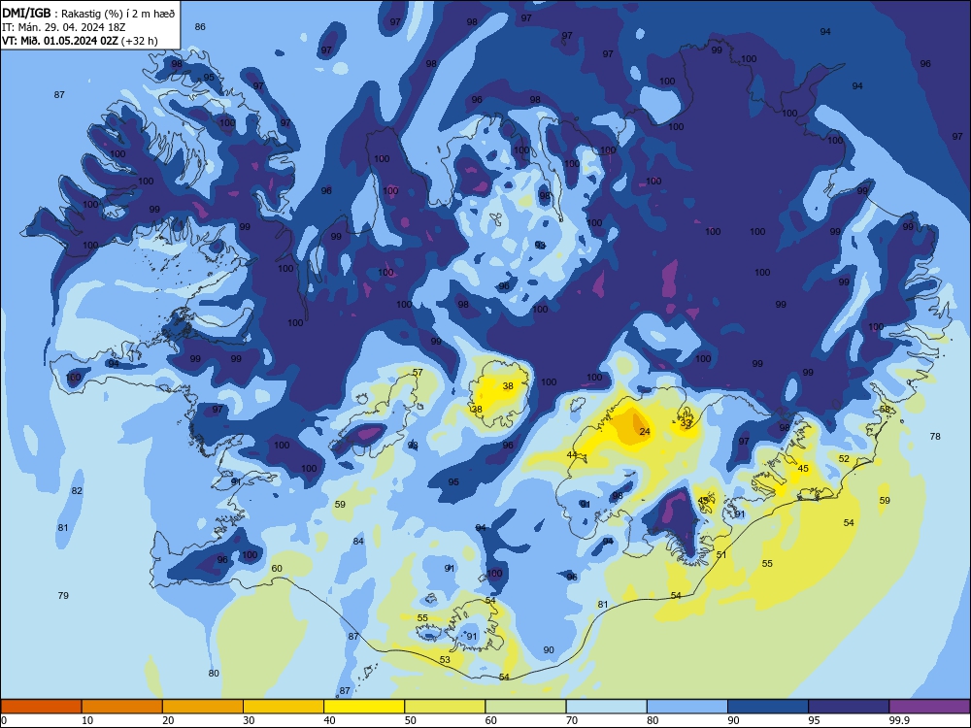Click the '40' scale label under the legend bar
Image resolution: width=971 pixels, height=728 pixels.
point(330,720)
